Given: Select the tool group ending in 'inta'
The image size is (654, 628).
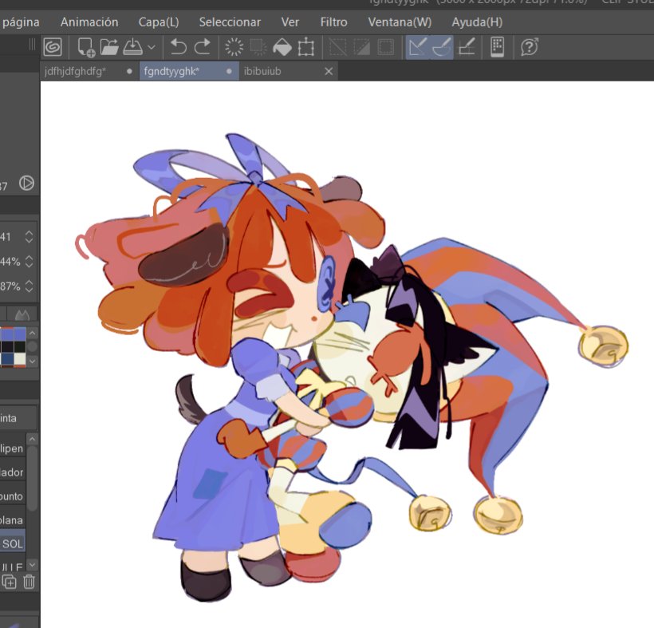Looking at the screenshot, I should [18, 418].
